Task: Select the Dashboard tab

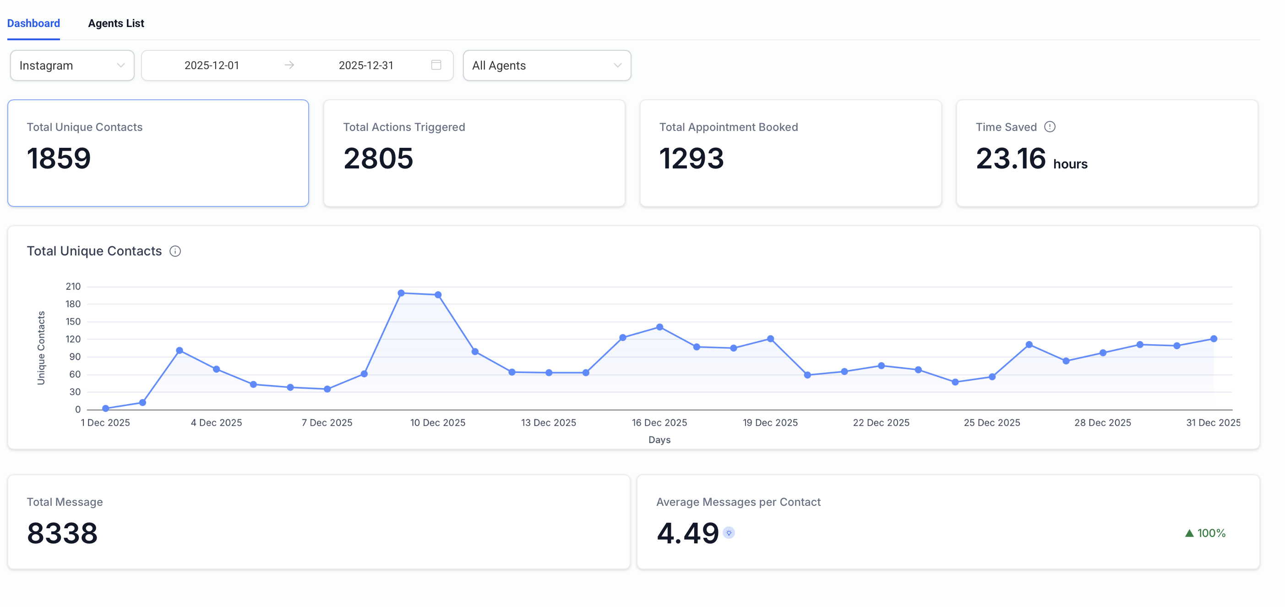Action: pos(33,23)
